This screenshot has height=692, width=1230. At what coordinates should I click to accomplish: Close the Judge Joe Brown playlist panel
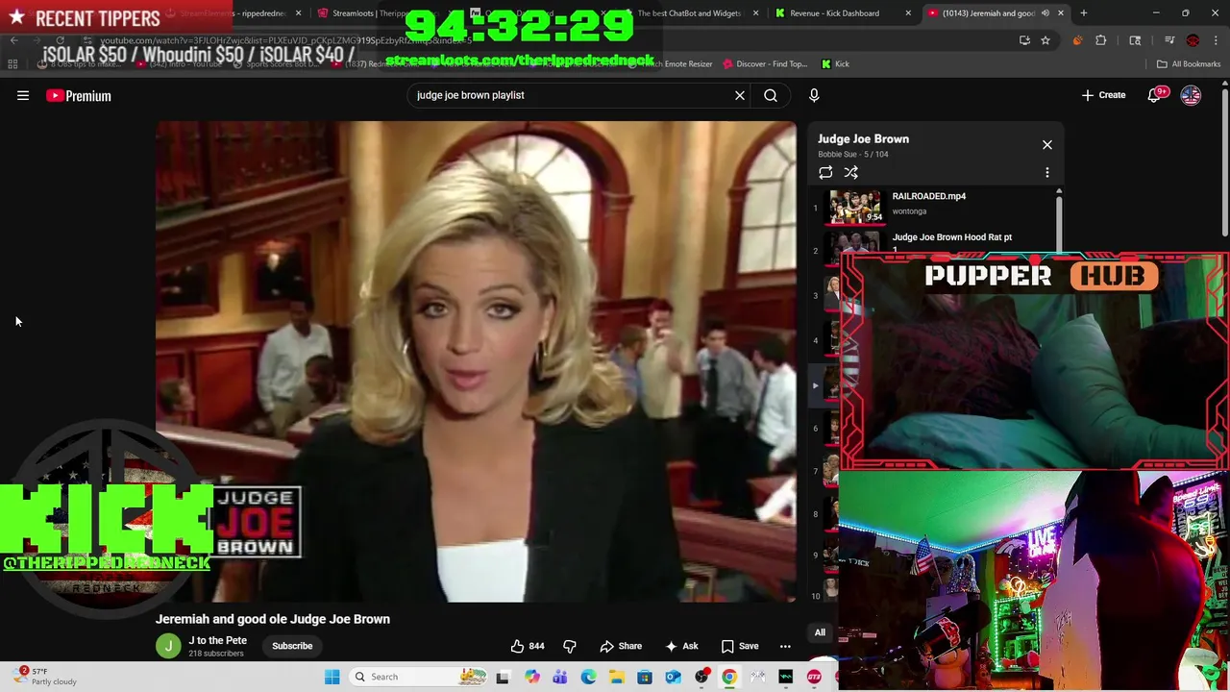[1047, 145]
